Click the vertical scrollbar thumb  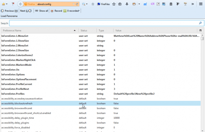point(202,38)
